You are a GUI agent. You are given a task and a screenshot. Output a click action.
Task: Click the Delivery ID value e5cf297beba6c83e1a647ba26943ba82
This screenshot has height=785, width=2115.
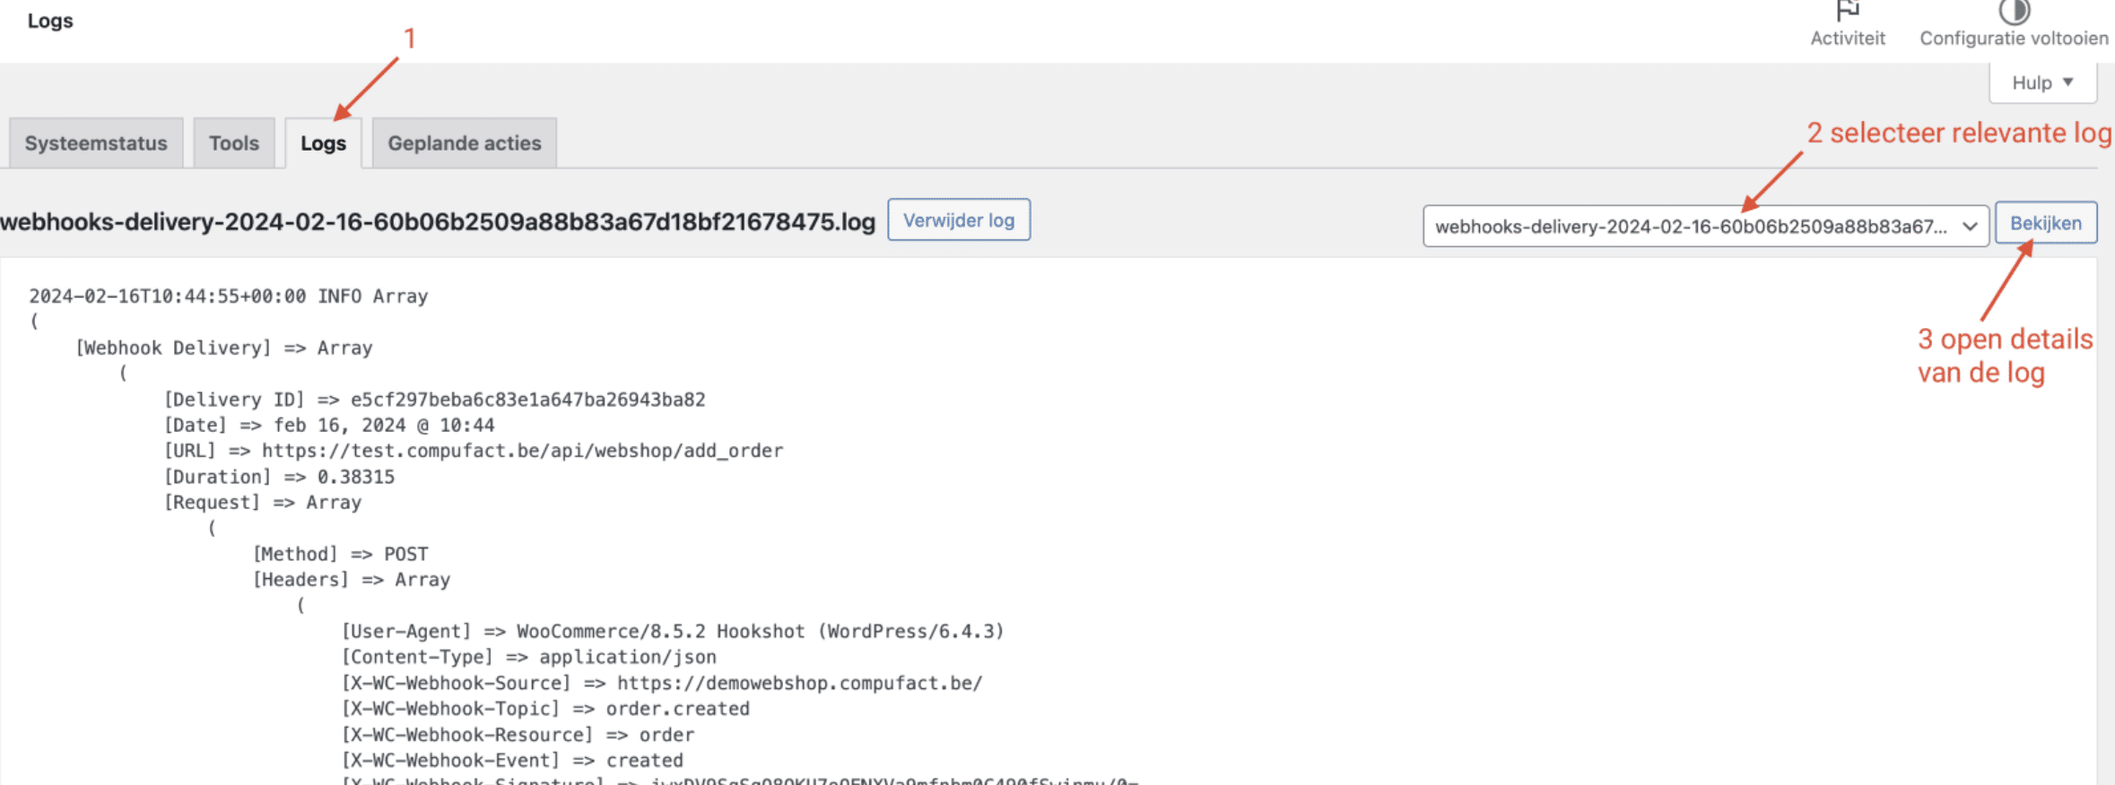point(528,400)
